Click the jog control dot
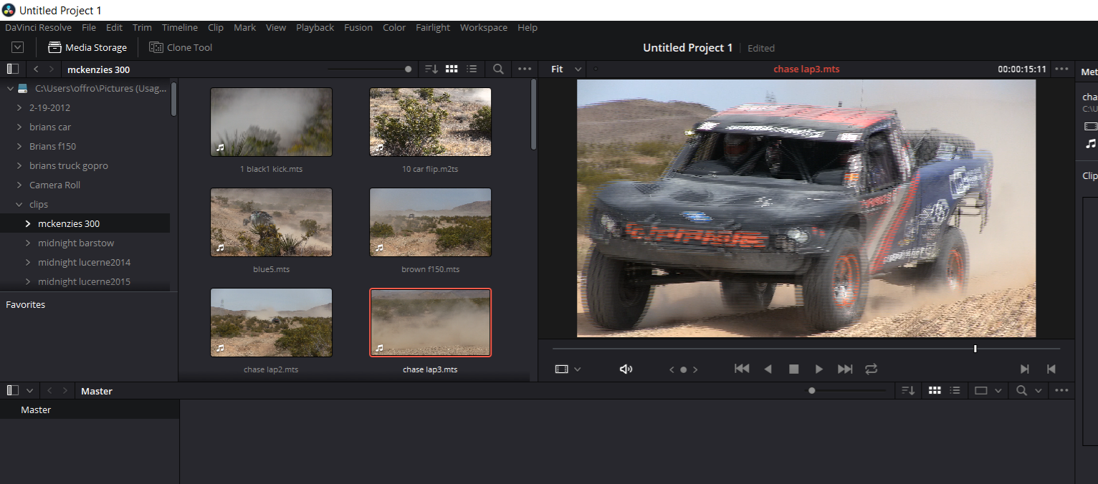Viewport: 1098px width, 484px height. click(683, 370)
